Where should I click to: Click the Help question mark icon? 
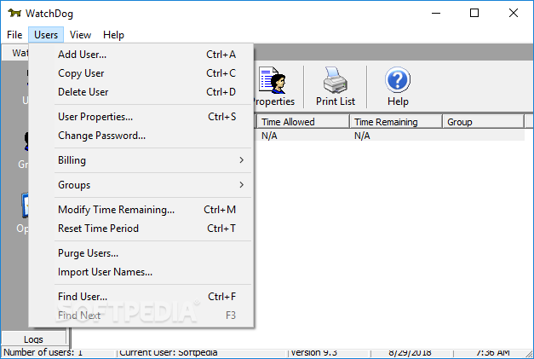[x=398, y=80]
